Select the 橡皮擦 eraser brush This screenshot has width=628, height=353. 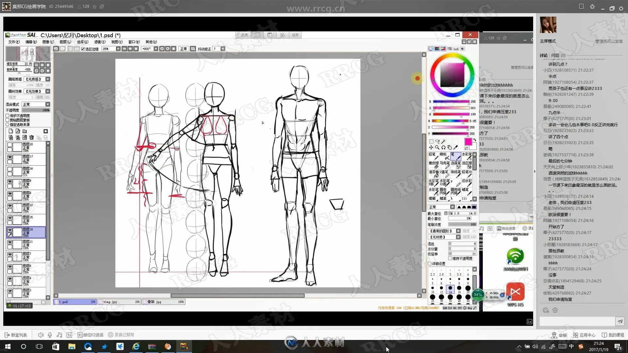(x=434, y=165)
